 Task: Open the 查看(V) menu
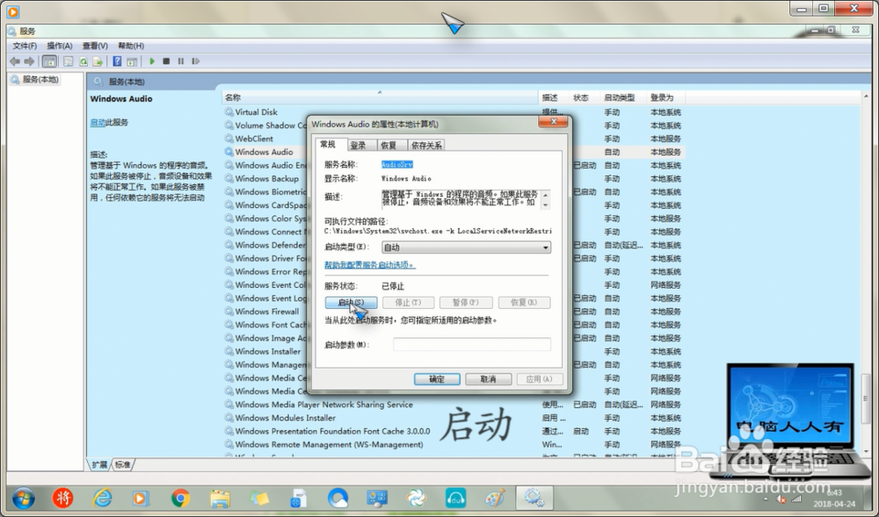[95, 46]
